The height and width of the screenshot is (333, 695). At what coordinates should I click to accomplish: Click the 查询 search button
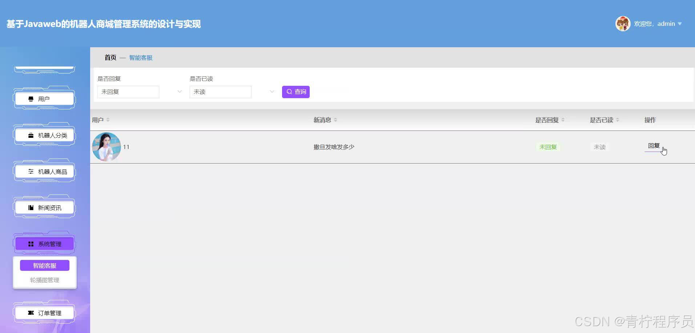(x=296, y=92)
